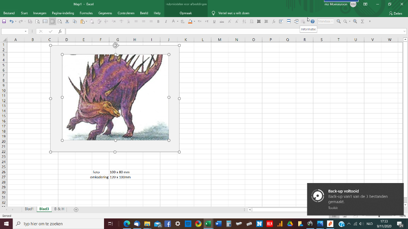Screen dimensions: 408x229
Task: Click the Zoom in magnifier icon
Action: pyautogui.click(x=355, y=22)
